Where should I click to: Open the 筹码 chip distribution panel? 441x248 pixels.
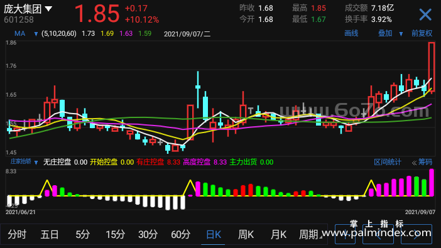click(425, 162)
